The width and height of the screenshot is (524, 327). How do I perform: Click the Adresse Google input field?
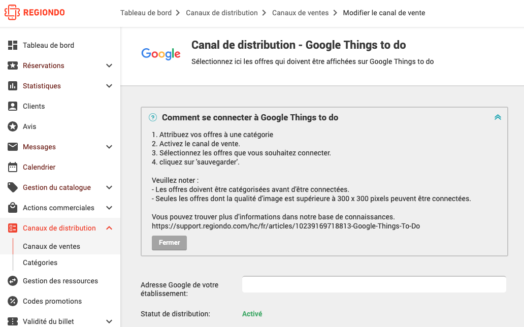click(374, 284)
